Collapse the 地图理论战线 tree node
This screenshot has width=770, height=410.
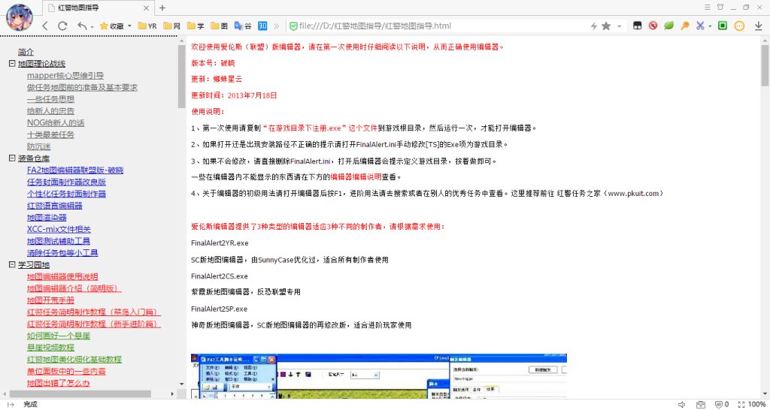(x=12, y=64)
